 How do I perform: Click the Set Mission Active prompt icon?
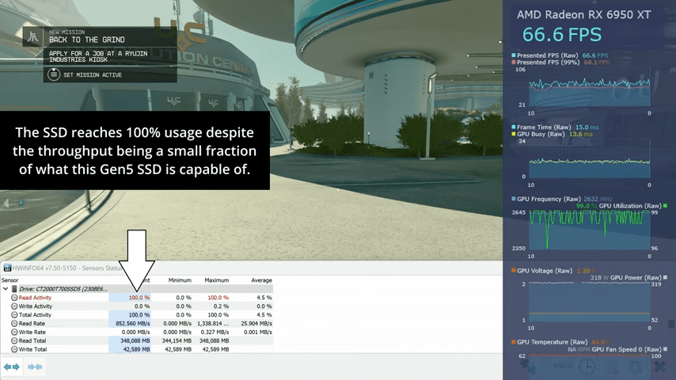54,74
